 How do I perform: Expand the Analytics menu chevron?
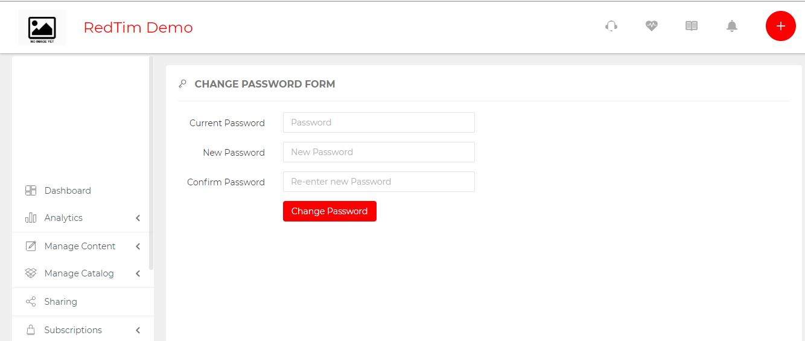point(138,218)
